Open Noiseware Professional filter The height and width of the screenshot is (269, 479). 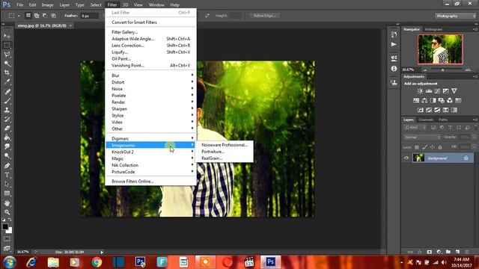(x=225, y=145)
